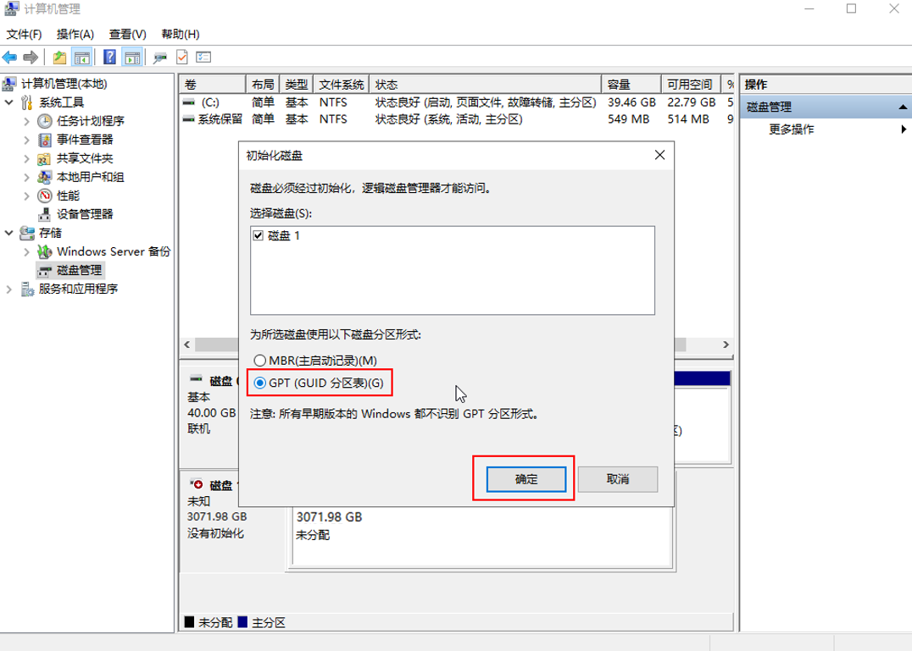Click 更多操作 in actions pane
The height and width of the screenshot is (651, 912).
coord(791,129)
